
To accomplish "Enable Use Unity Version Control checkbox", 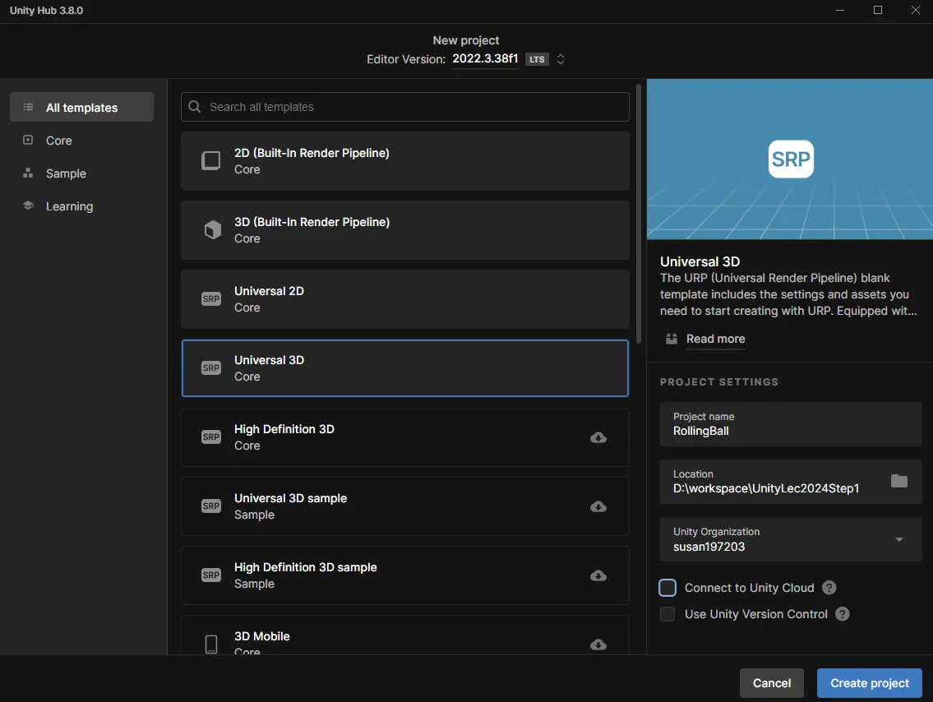I will 667,614.
